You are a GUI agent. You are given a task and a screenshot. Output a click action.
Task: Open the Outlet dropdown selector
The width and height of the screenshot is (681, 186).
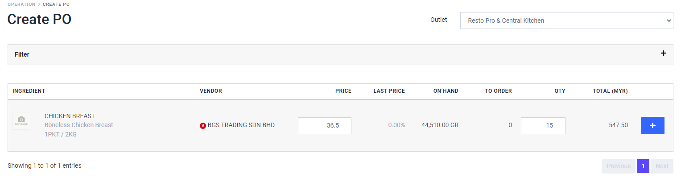pos(566,21)
